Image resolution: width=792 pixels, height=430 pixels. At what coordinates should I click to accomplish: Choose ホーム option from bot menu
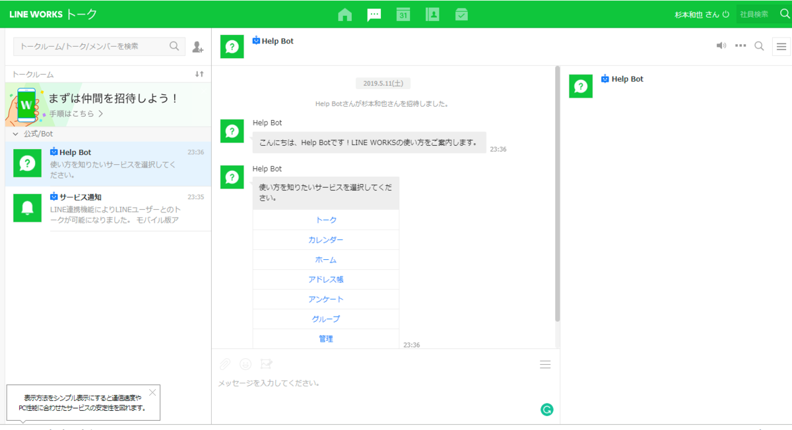coord(326,259)
